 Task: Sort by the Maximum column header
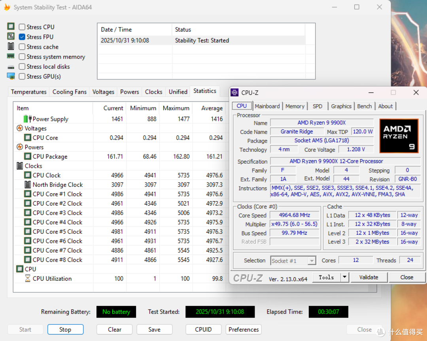pos(176,108)
